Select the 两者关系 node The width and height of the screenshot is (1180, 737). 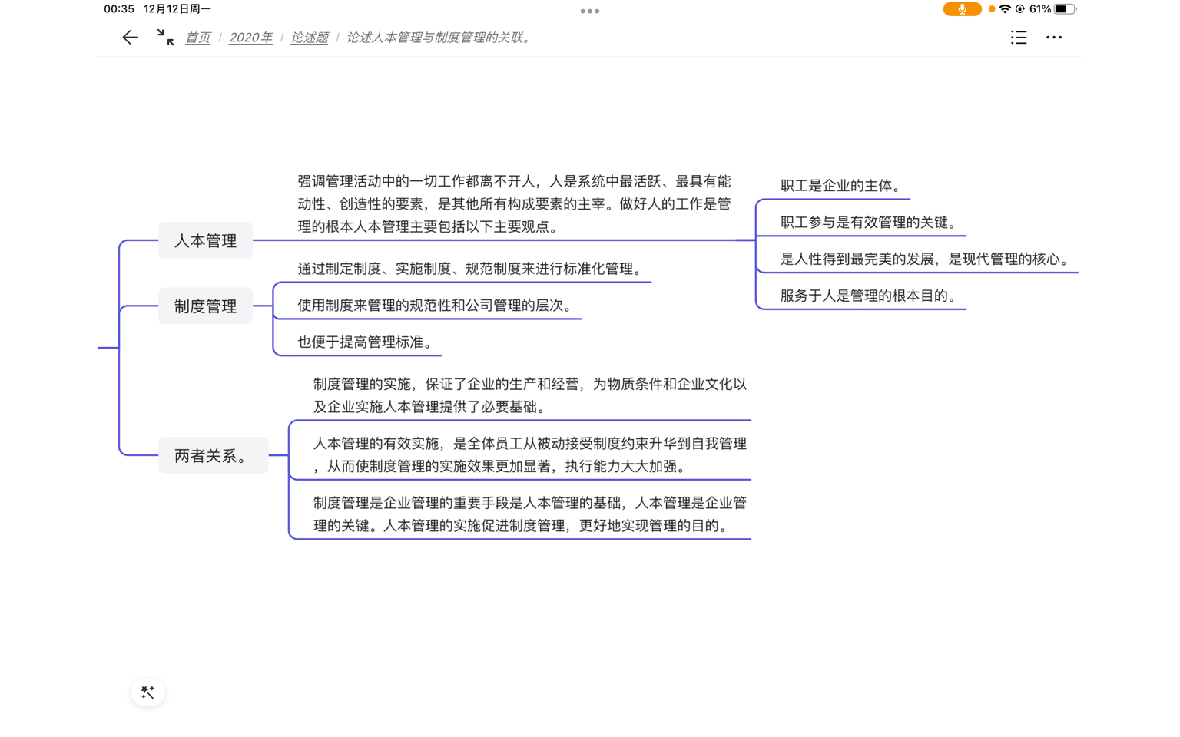pos(214,455)
